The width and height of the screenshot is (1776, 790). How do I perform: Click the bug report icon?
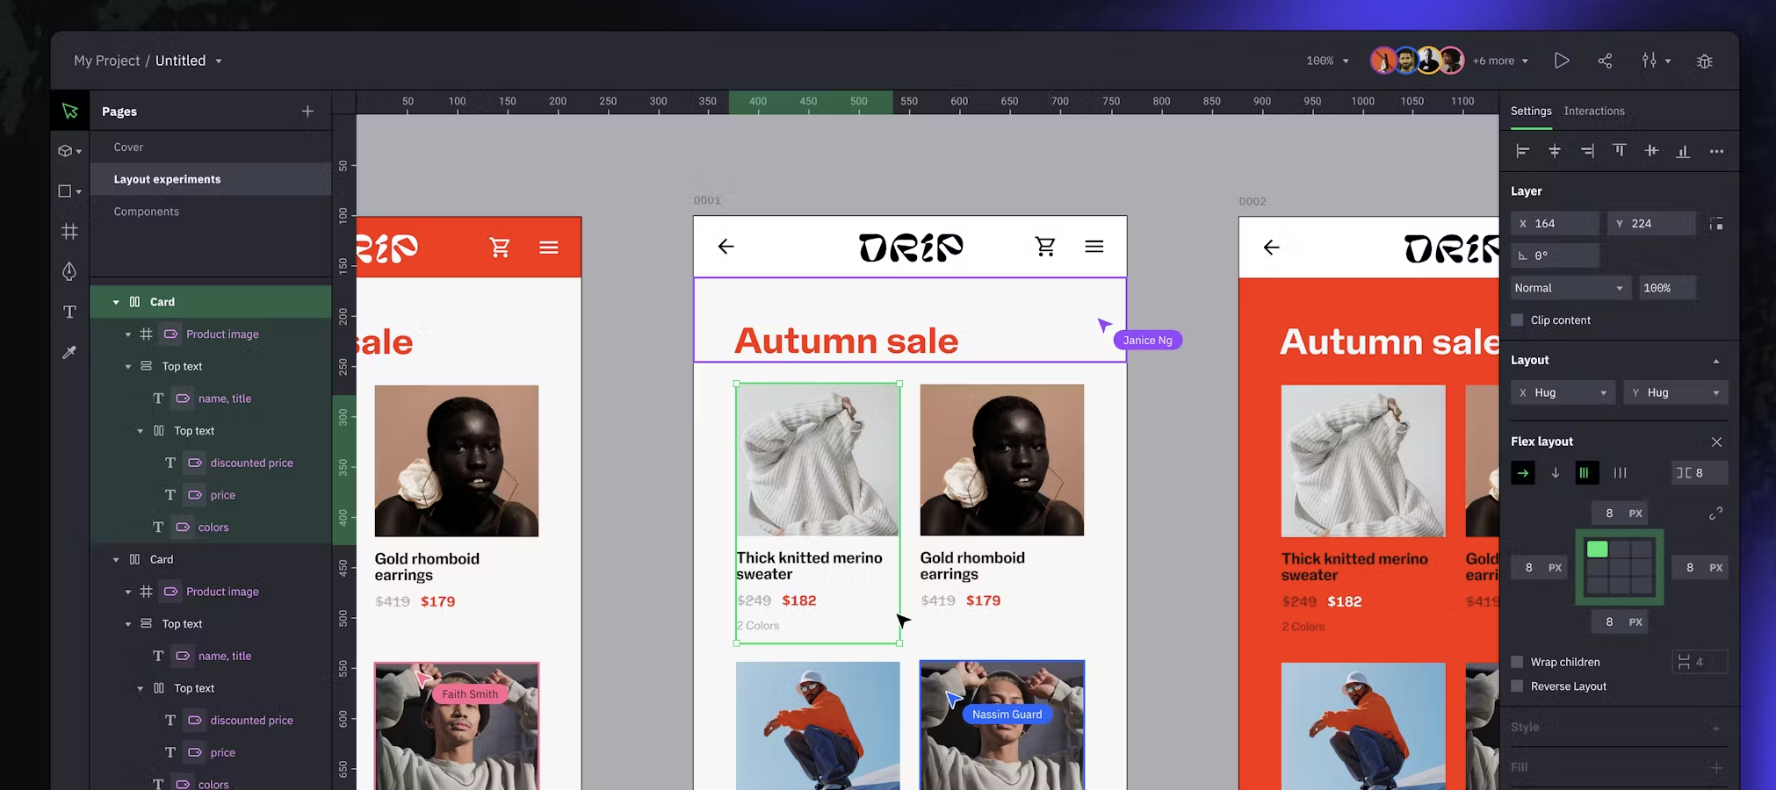point(1705,61)
